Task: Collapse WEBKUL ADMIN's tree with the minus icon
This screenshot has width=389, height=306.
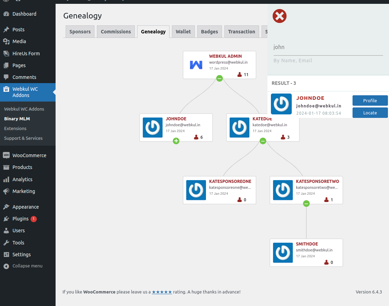Action: click(x=220, y=79)
